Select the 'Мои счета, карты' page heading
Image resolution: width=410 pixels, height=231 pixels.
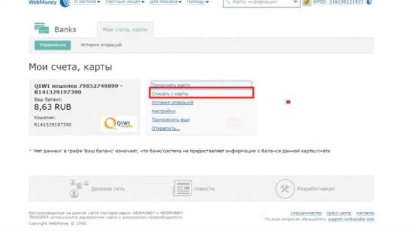point(70,67)
